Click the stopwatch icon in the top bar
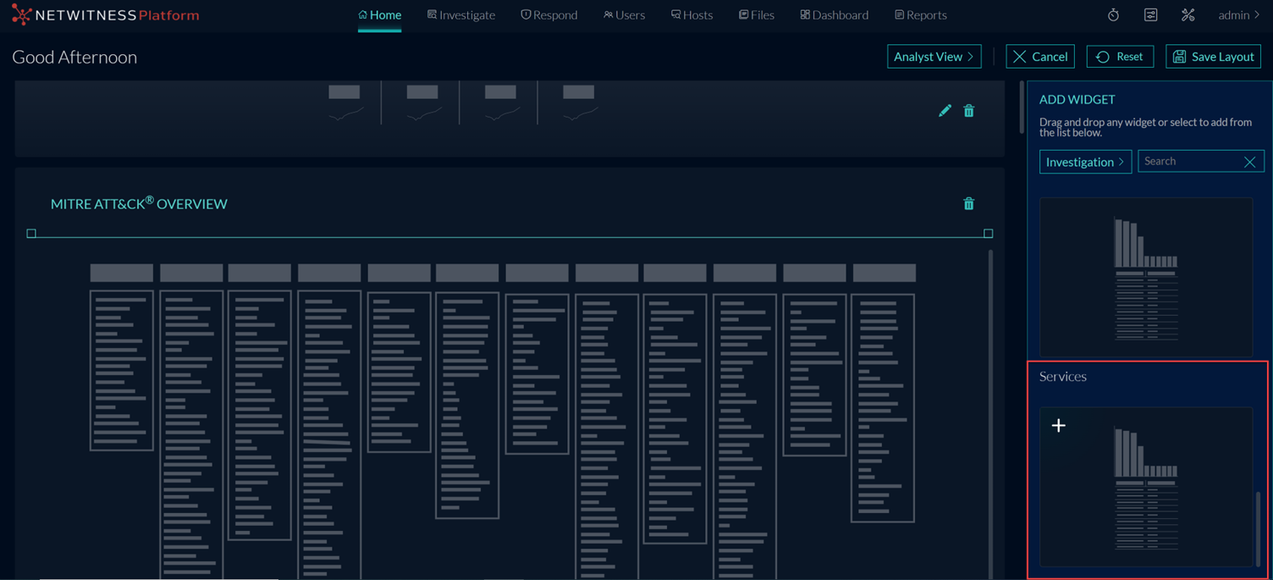 coord(1112,14)
